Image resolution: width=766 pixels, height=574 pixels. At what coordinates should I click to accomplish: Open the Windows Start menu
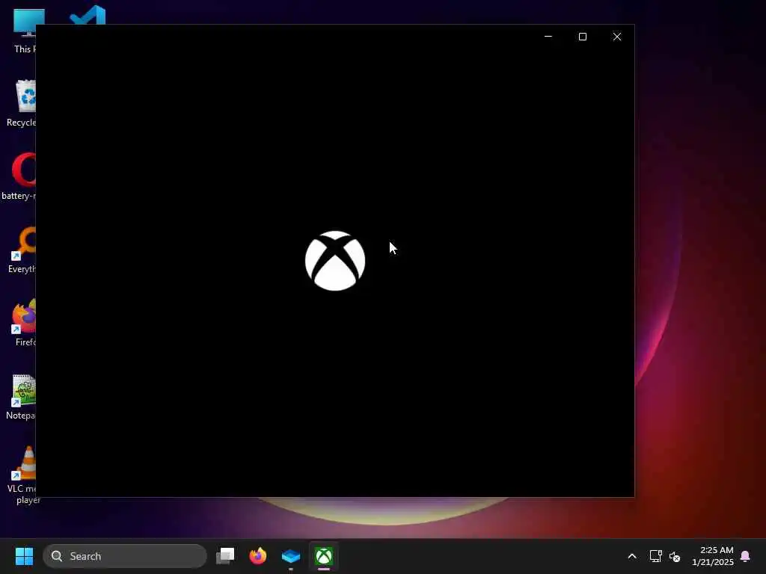pos(24,556)
